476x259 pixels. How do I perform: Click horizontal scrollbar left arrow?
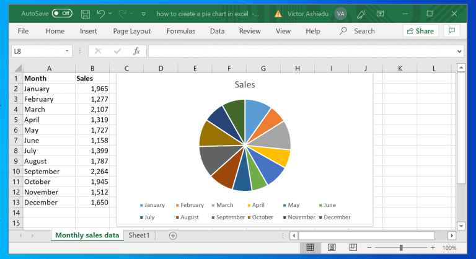[294, 235]
